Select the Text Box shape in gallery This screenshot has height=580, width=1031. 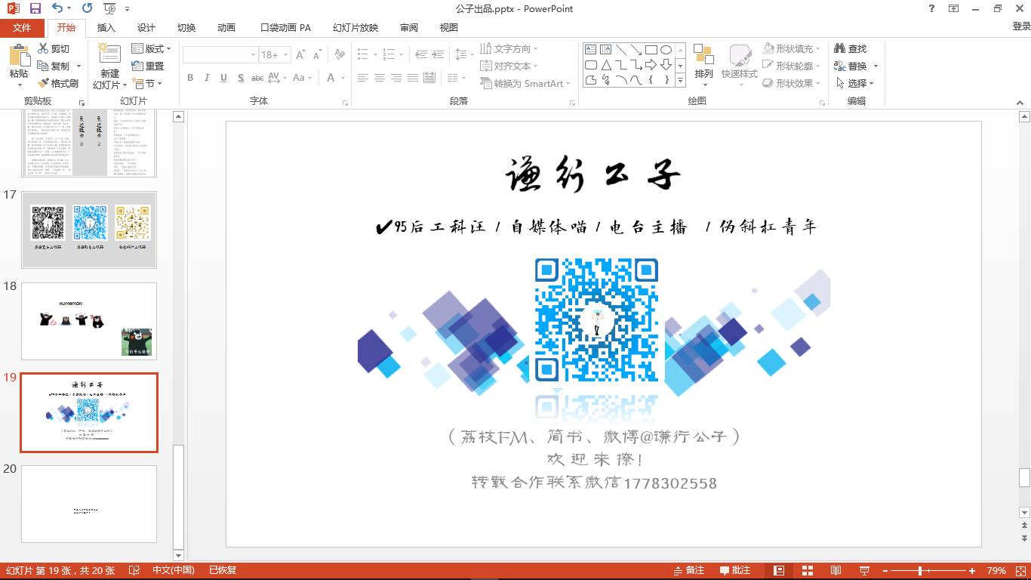(x=591, y=50)
